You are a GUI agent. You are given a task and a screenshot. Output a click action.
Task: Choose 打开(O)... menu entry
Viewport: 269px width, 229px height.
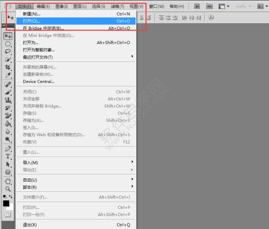(76, 21)
